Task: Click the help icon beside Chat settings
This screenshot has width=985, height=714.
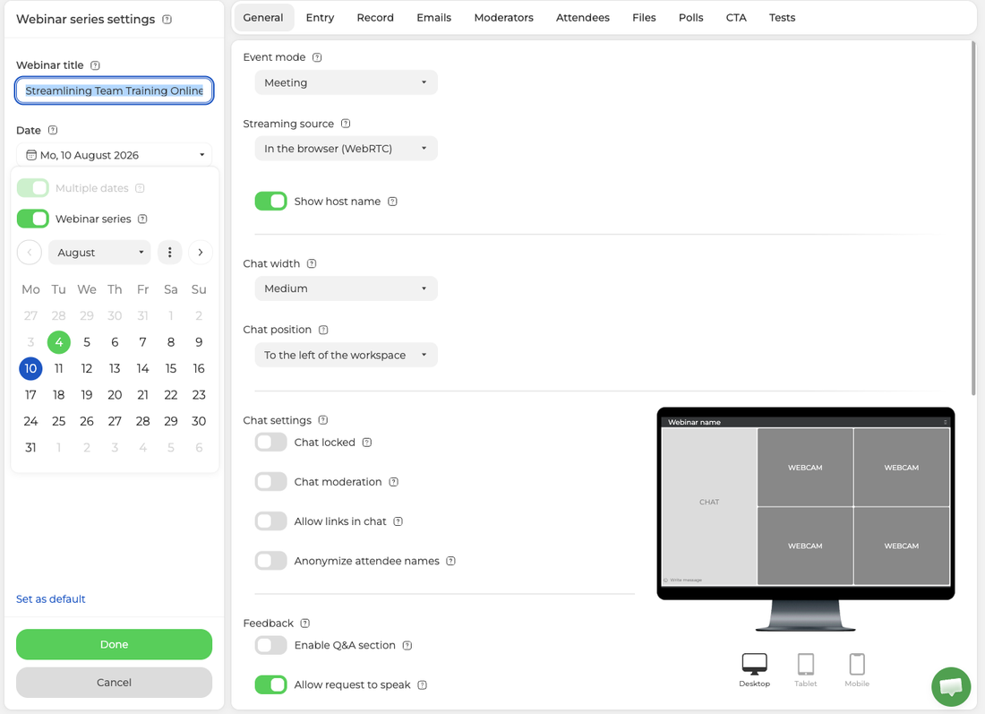Action: [x=323, y=420]
